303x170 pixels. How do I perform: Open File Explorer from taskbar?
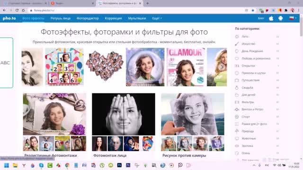click(x=15, y=165)
